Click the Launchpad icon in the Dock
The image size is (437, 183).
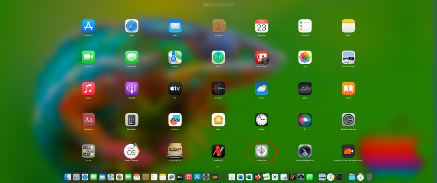[x=76, y=177]
